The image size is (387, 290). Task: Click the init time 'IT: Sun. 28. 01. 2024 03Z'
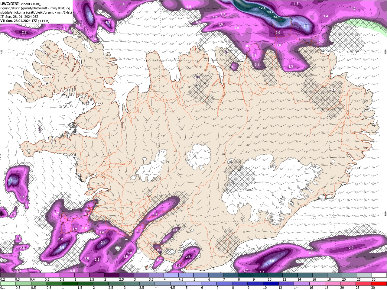(19, 17)
